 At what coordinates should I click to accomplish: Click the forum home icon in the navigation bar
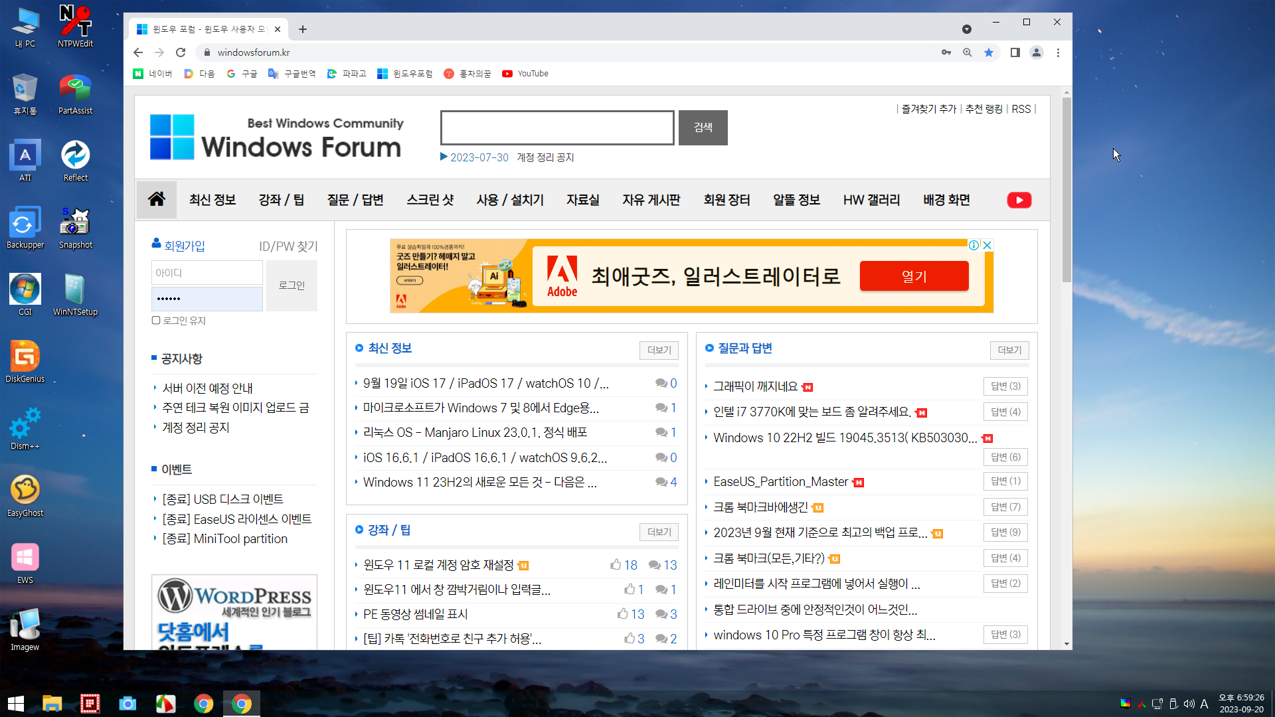point(157,199)
